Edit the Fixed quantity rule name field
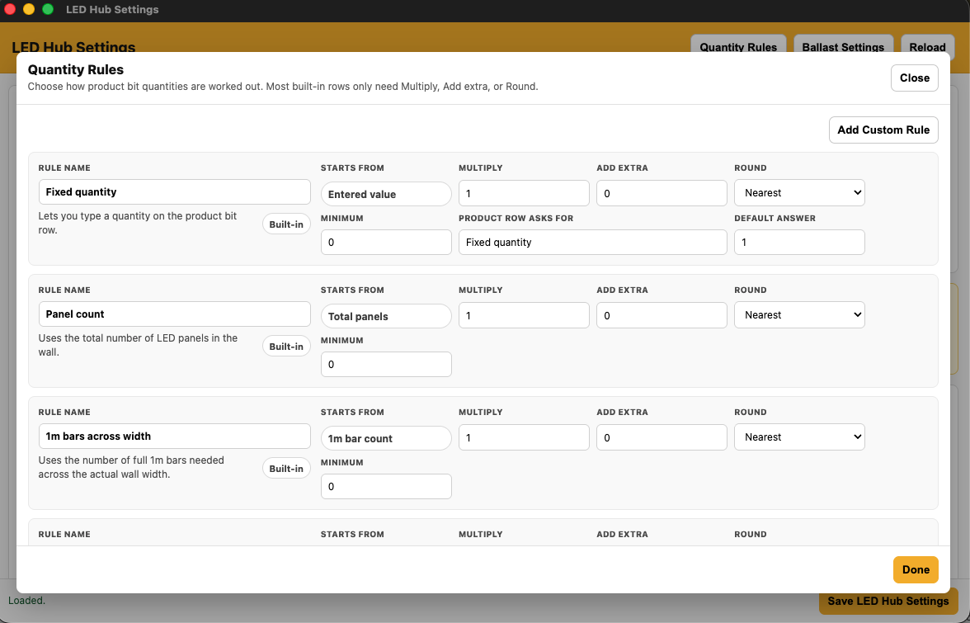The height and width of the screenshot is (623, 970). coord(175,191)
